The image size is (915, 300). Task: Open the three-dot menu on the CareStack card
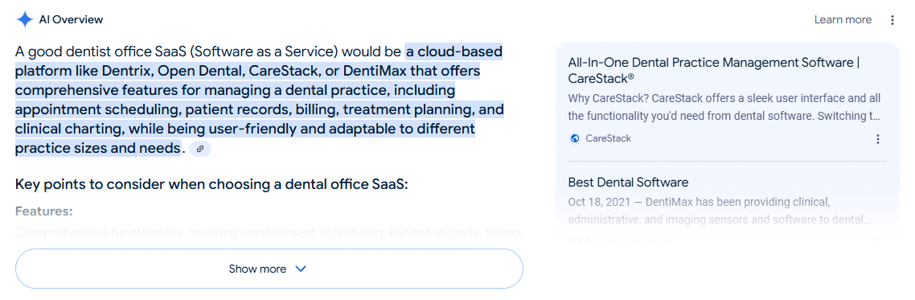tap(878, 139)
